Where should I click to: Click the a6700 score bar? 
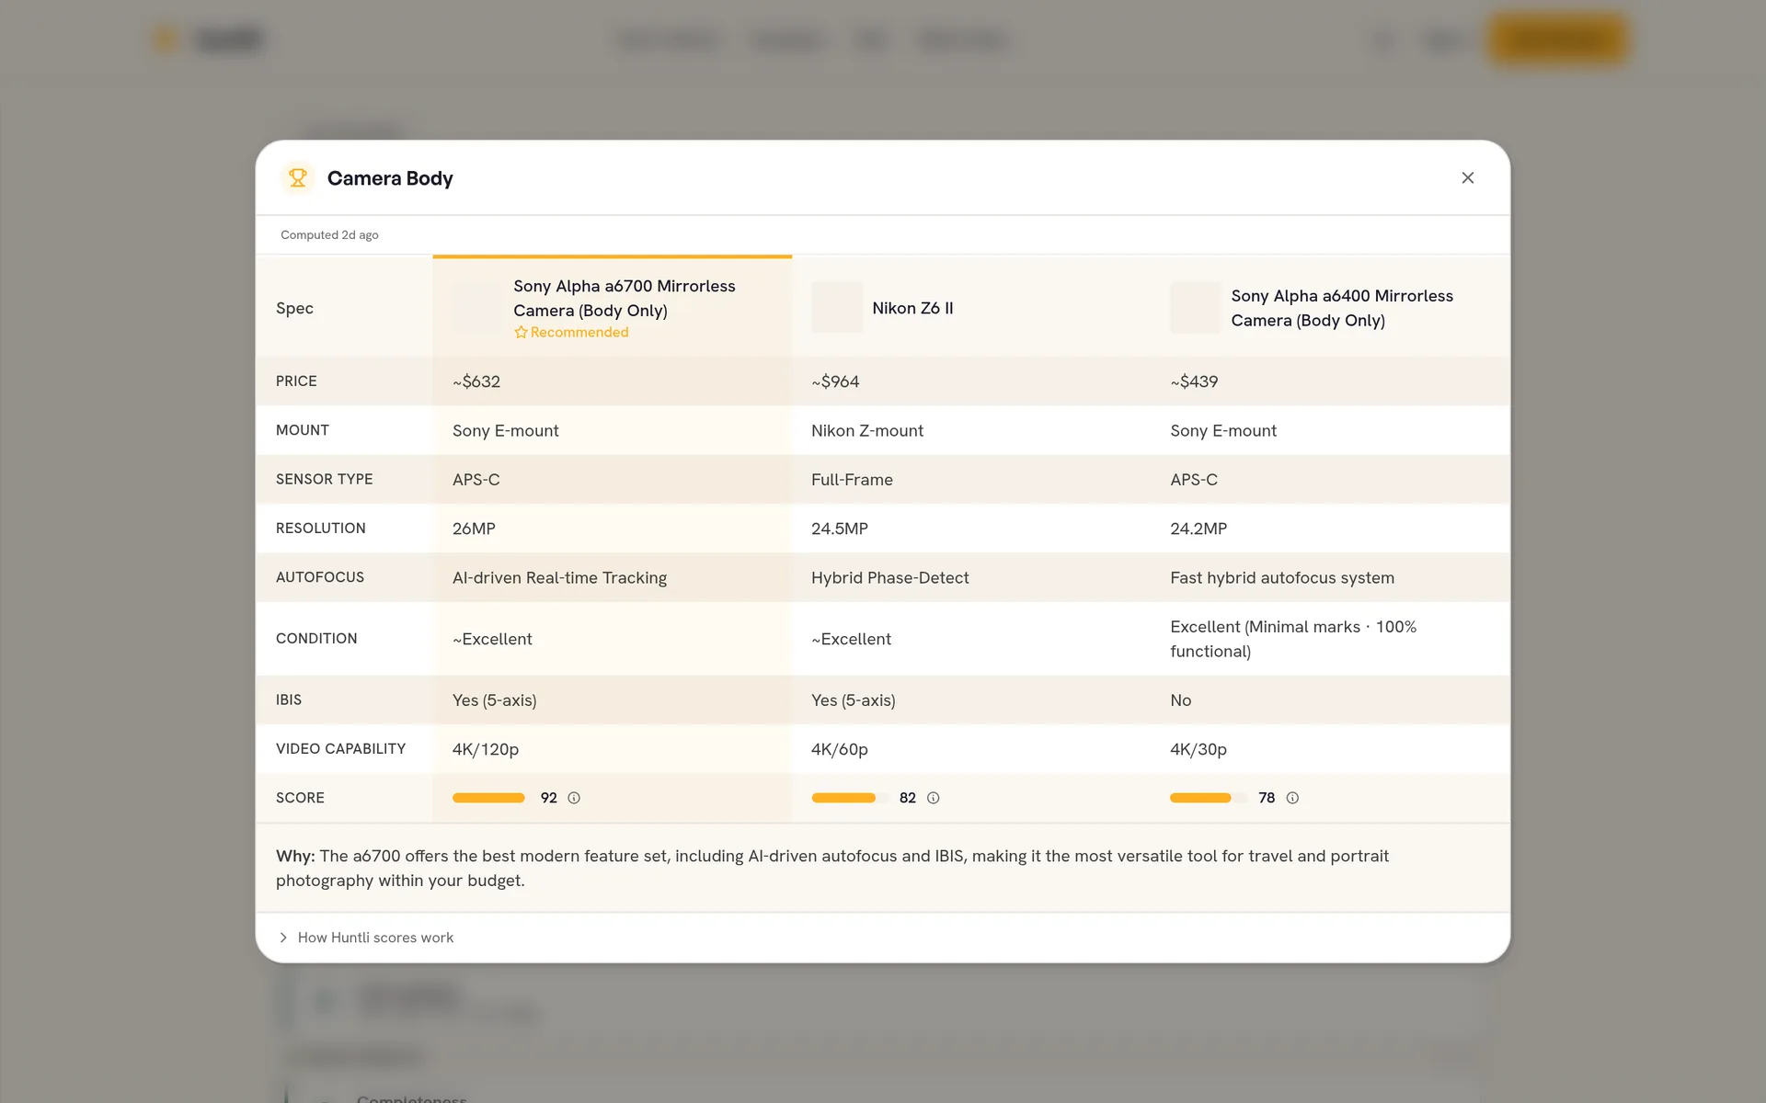[x=492, y=798]
